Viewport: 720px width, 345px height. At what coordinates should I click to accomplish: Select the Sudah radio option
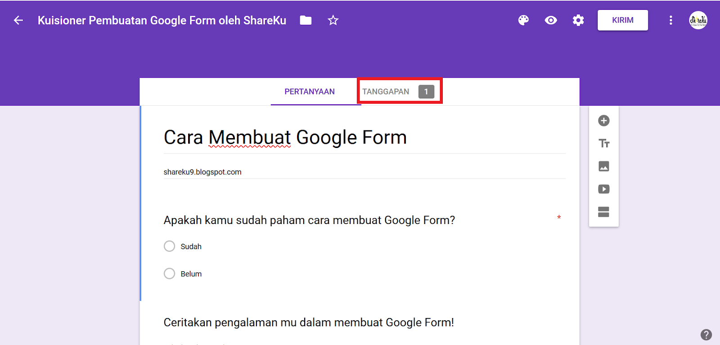pyautogui.click(x=169, y=246)
